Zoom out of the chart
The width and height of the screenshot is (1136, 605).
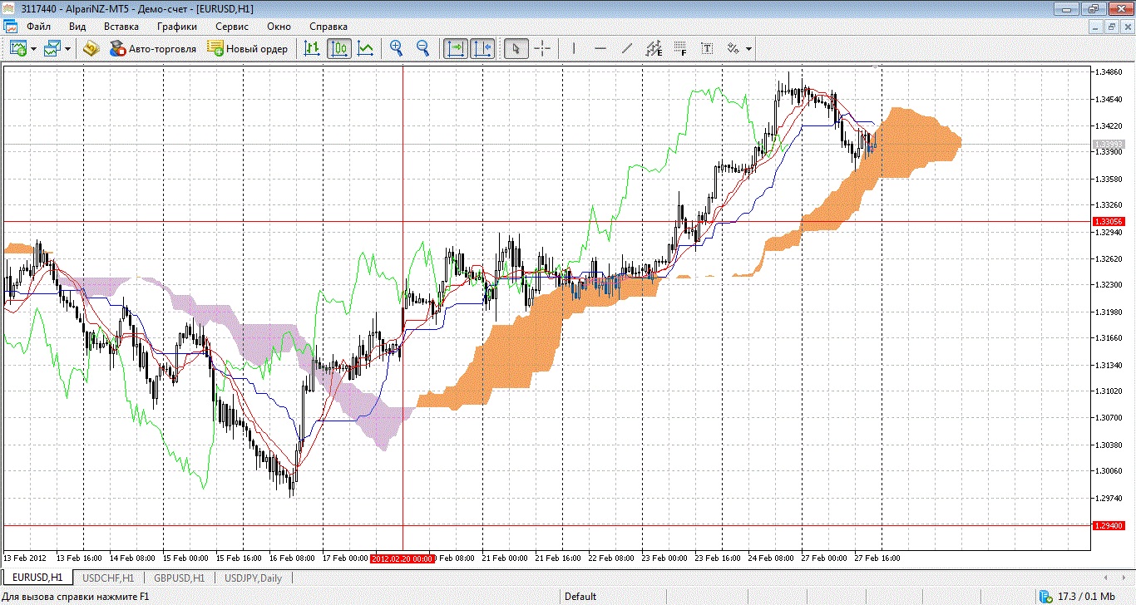click(x=422, y=49)
